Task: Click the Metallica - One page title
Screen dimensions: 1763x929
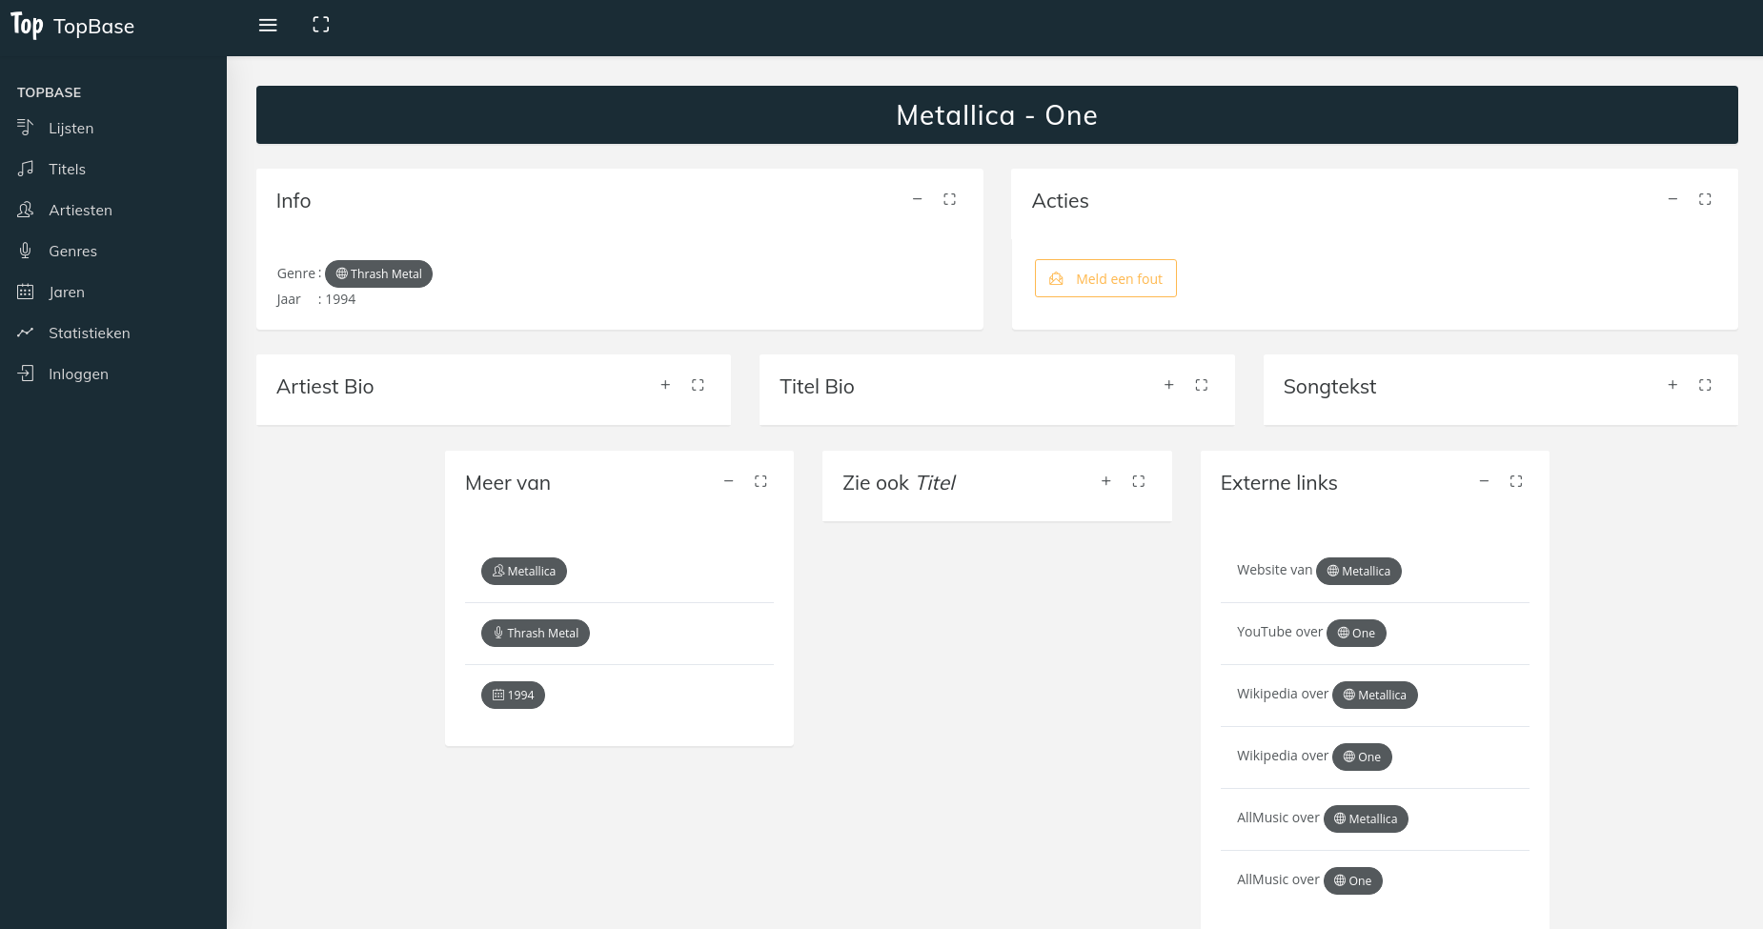Action: pyautogui.click(x=997, y=115)
